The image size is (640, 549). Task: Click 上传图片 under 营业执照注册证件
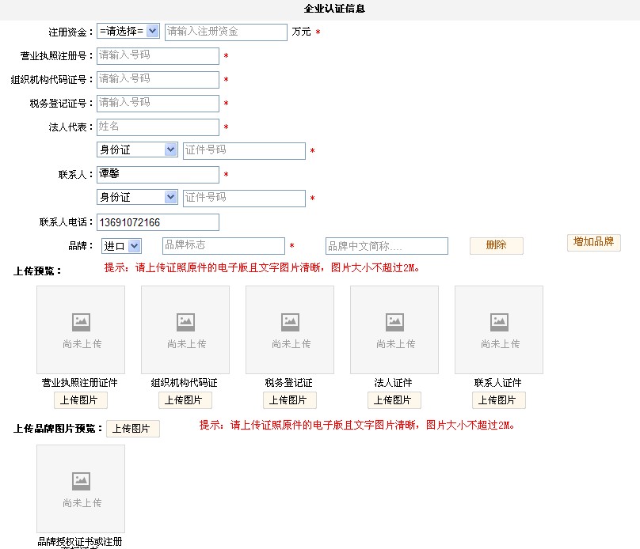[81, 400]
